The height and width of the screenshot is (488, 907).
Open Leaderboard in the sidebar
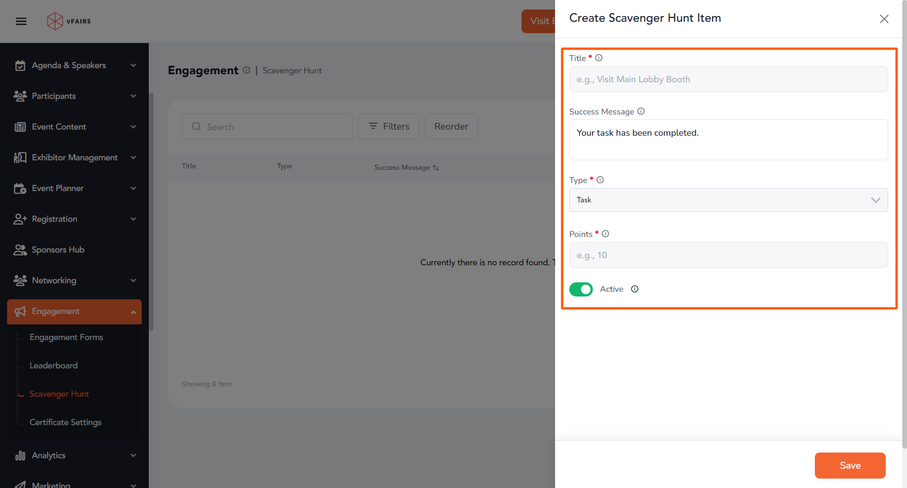click(x=53, y=366)
